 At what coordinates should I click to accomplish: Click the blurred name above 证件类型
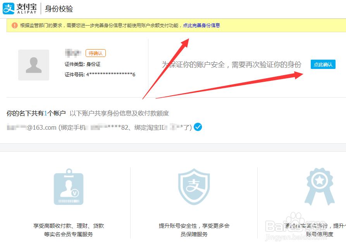tap(73, 53)
